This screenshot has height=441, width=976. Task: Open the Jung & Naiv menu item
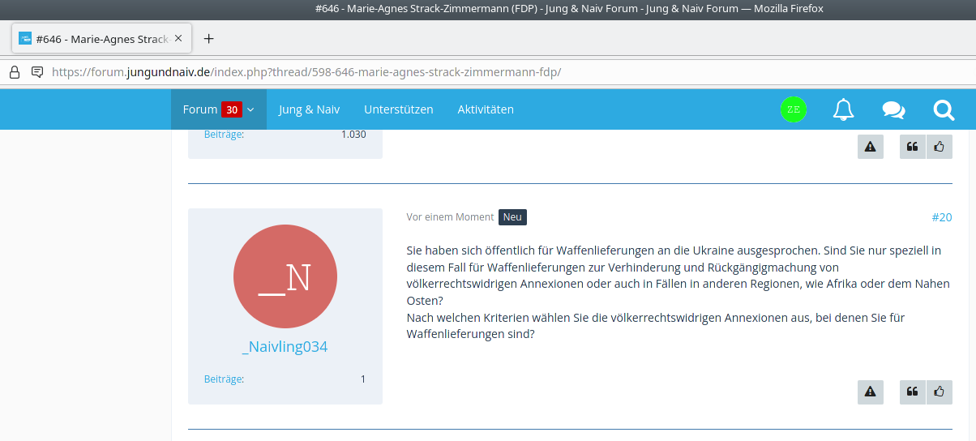(309, 109)
